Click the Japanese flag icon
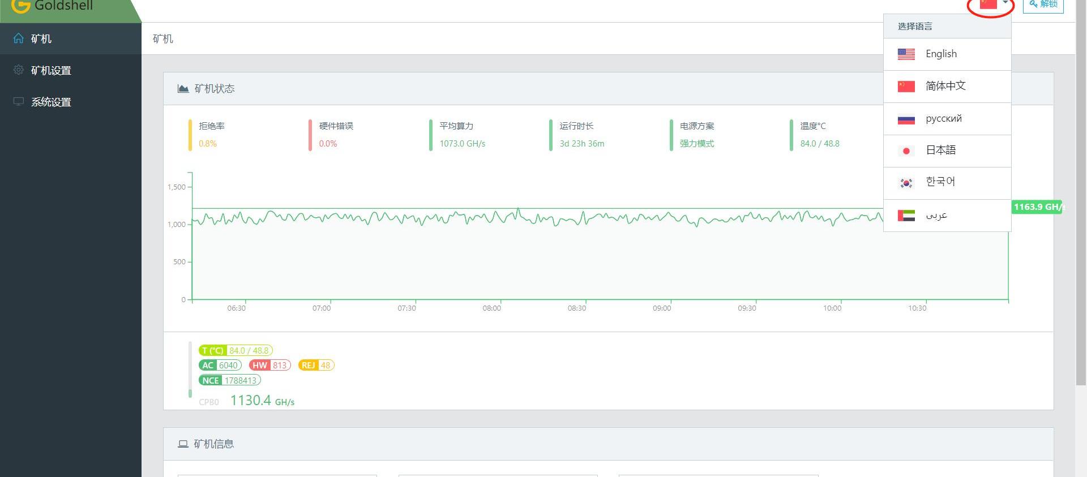The width and height of the screenshot is (1087, 477). coord(906,151)
